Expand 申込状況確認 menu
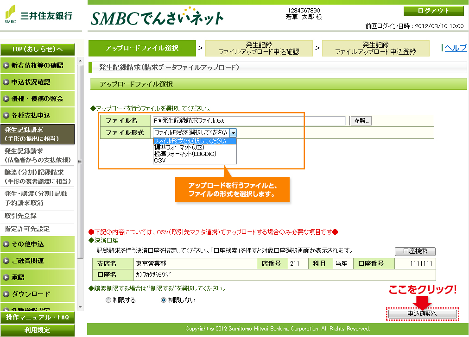The image size is (469, 337). coord(38,82)
